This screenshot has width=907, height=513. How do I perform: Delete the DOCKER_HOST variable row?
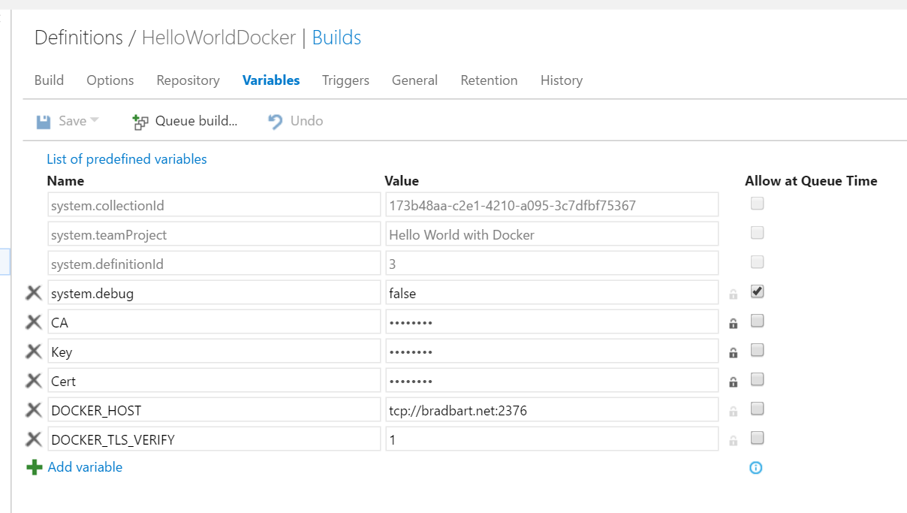coord(34,410)
